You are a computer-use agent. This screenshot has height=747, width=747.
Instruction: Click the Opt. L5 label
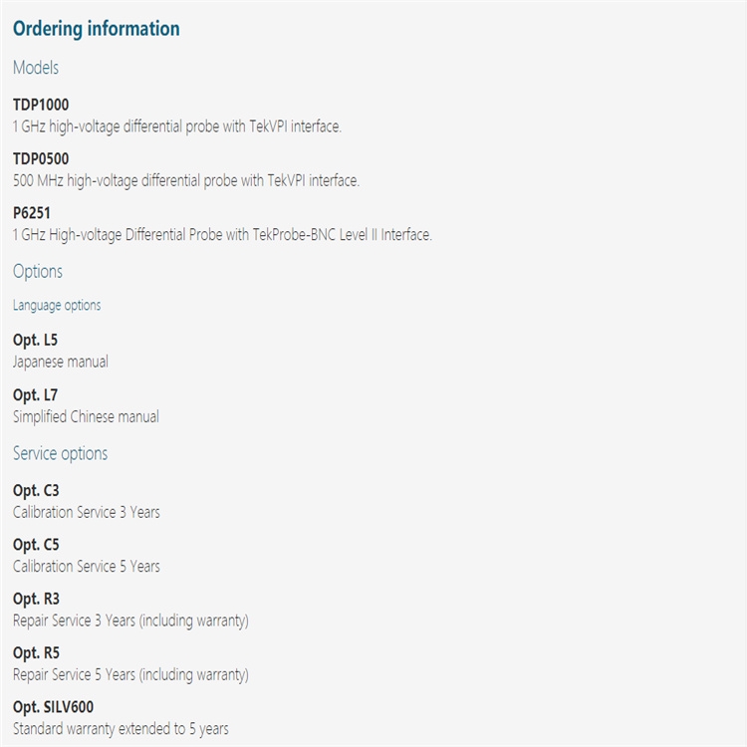36,340
